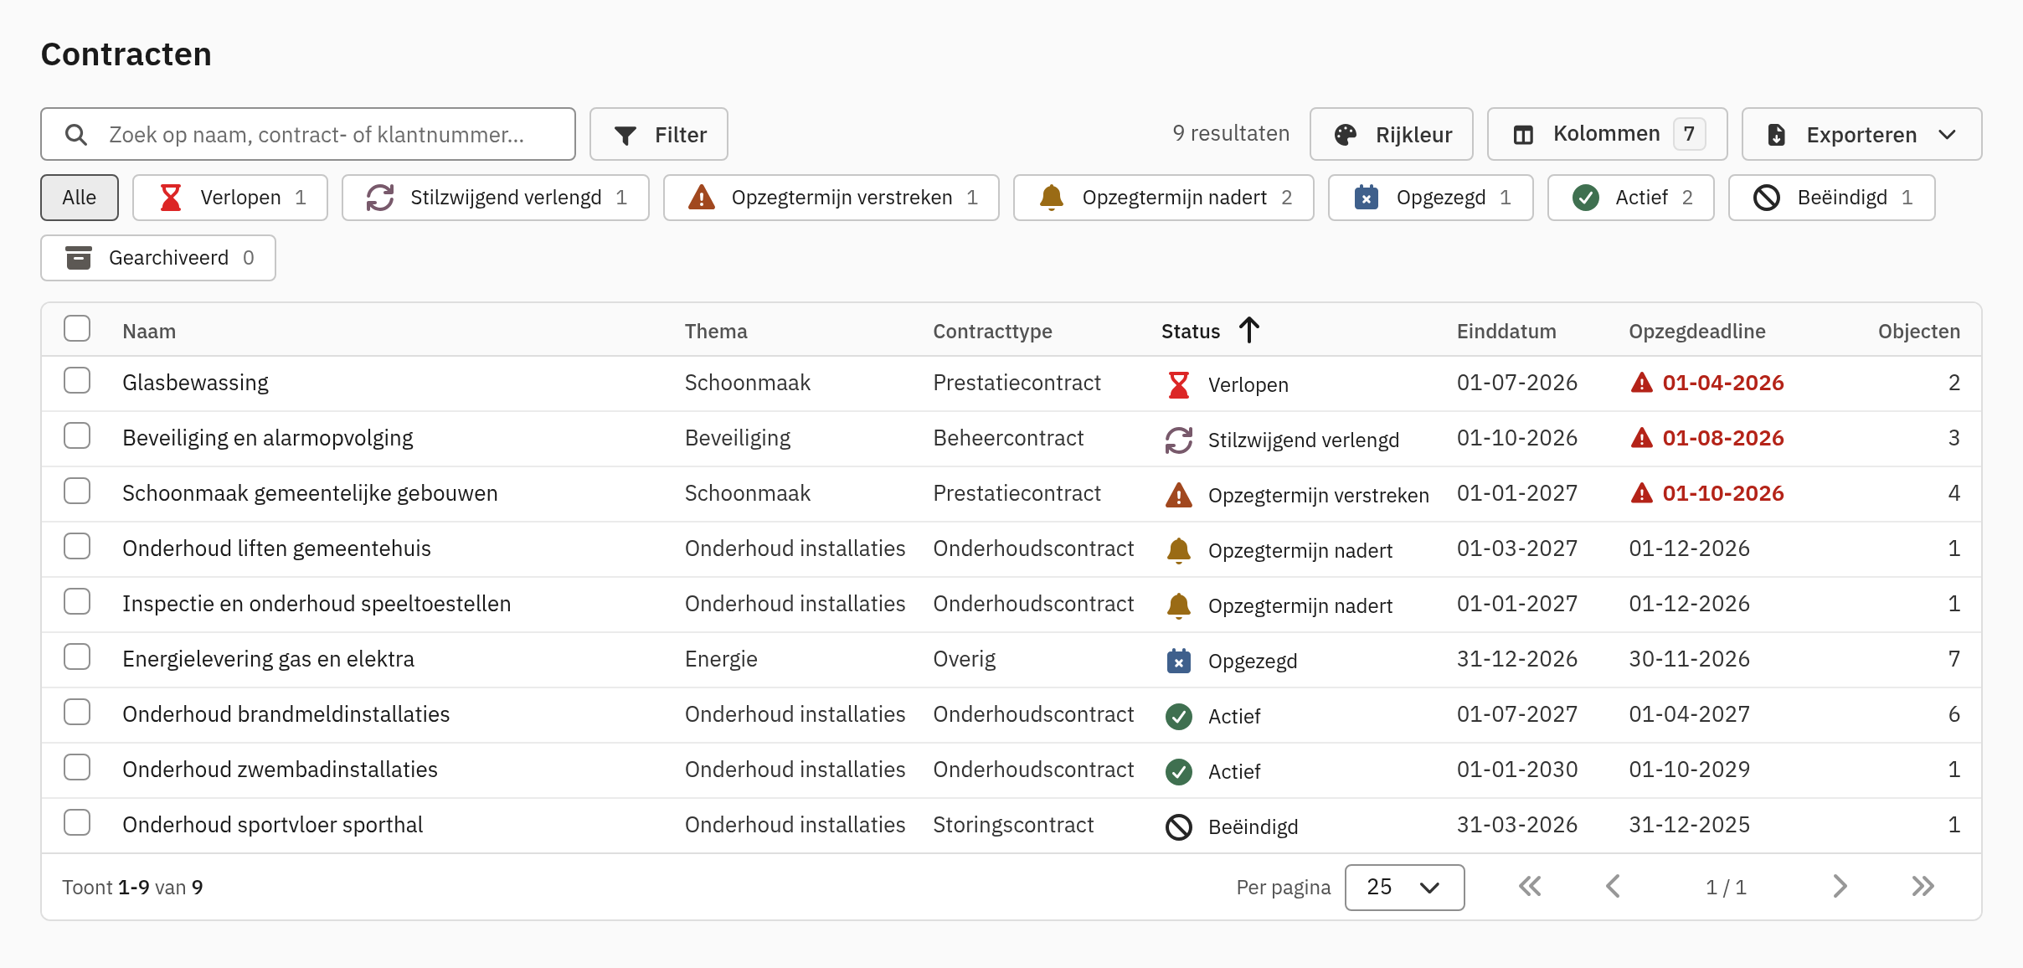The width and height of the screenshot is (2023, 968).
Task: Open the Kolommen column selector
Action: 1607,134
